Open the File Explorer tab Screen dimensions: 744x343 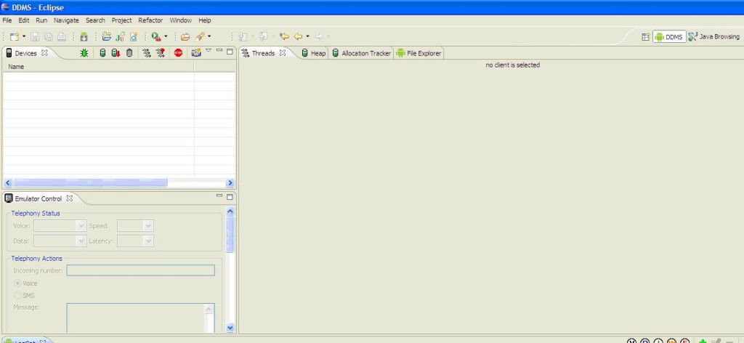click(x=418, y=53)
